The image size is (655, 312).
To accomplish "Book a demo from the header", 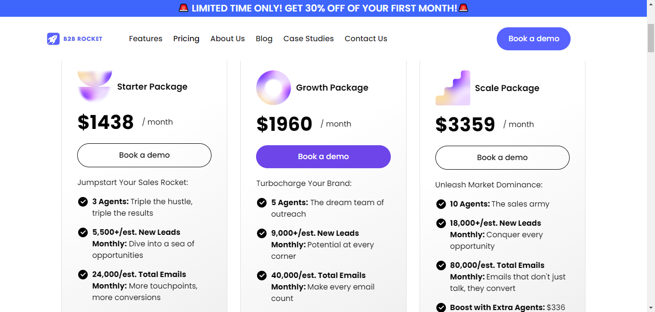I will [x=534, y=39].
